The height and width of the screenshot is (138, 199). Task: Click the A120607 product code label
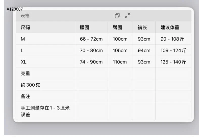click(x=15, y=9)
